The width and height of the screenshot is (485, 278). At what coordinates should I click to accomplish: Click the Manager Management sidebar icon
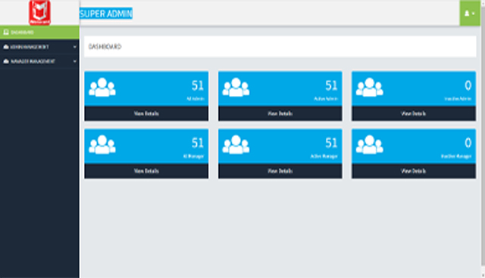click(6, 61)
